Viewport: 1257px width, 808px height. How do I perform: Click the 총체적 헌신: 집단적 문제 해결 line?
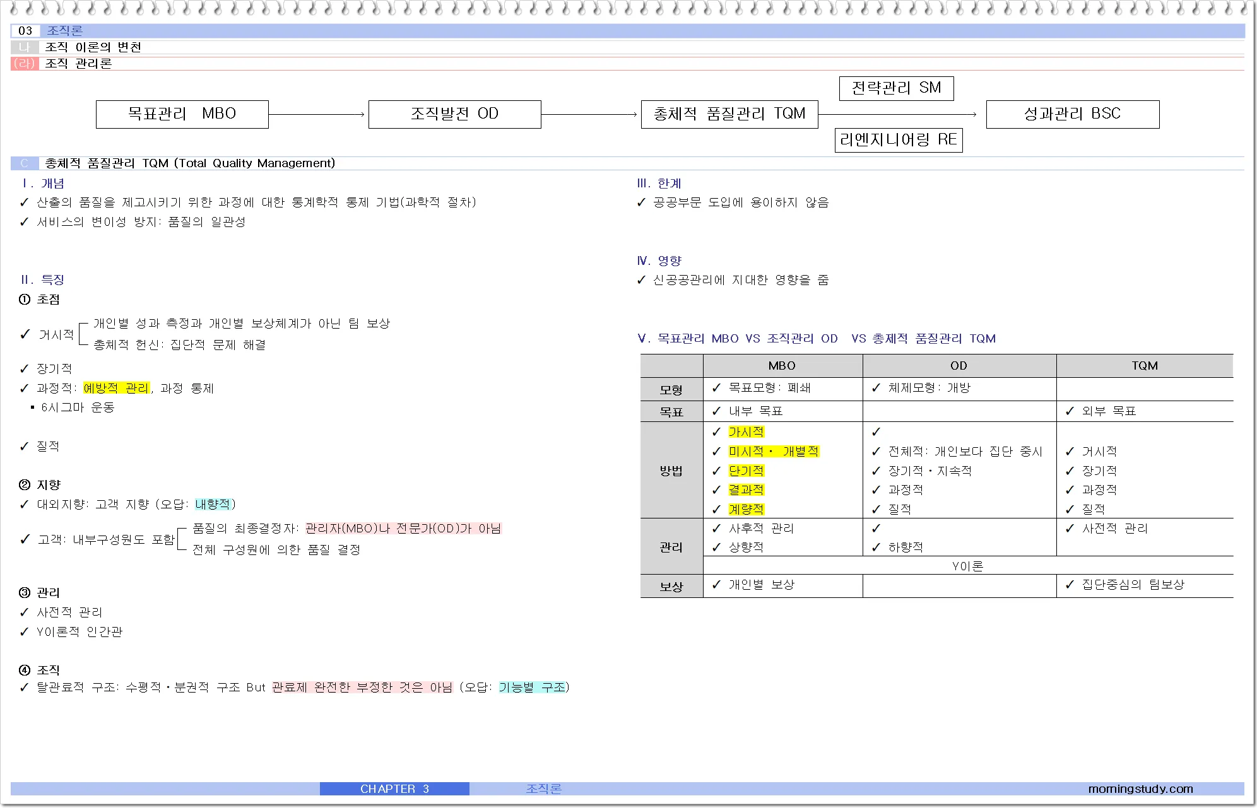click(x=180, y=345)
